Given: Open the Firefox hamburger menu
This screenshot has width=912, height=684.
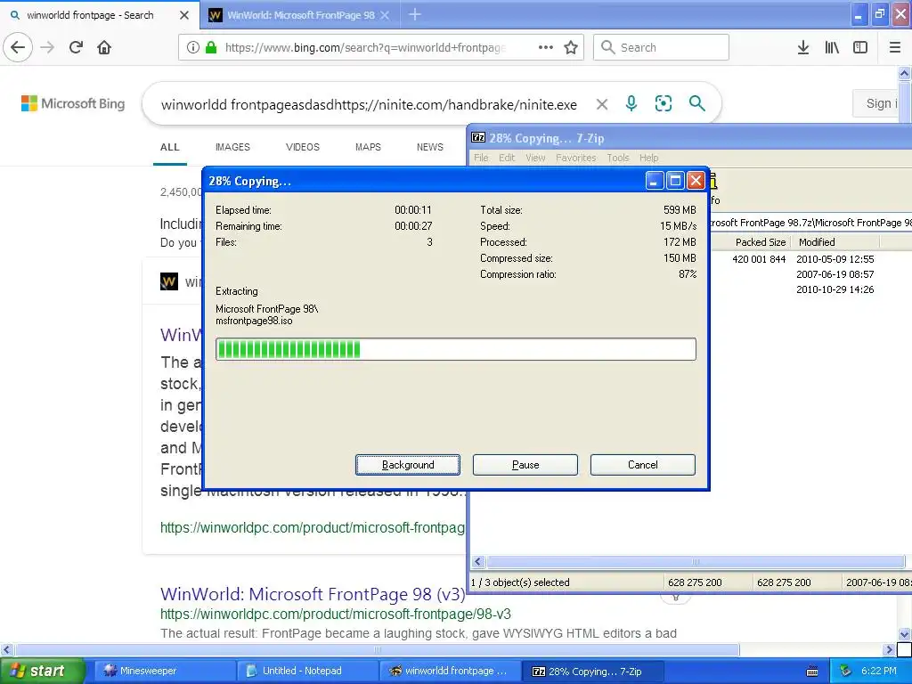Looking at the screenshot, I should pos(894,47).
